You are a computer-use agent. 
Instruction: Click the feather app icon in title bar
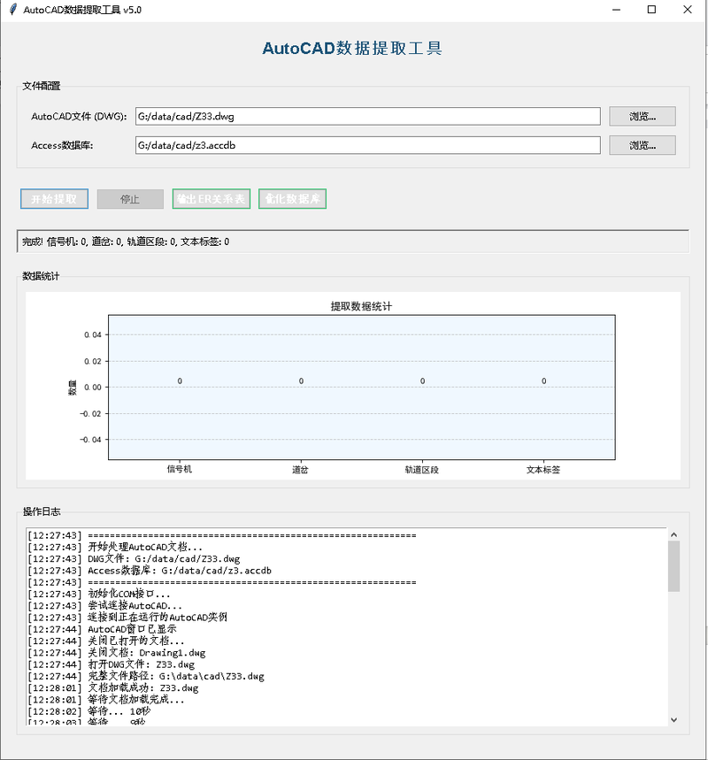[x=13, y=10]
